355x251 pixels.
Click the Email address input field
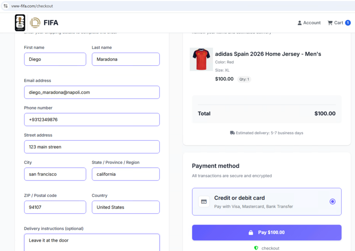point(92,92)
